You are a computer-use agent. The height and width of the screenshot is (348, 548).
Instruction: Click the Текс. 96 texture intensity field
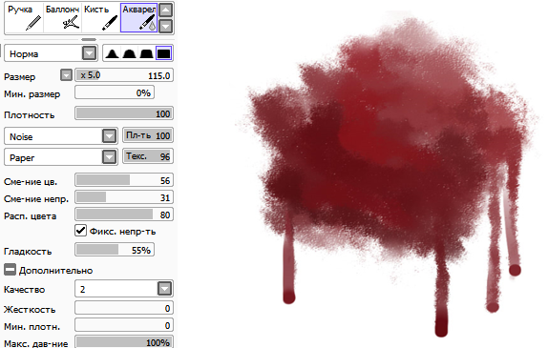148,156
